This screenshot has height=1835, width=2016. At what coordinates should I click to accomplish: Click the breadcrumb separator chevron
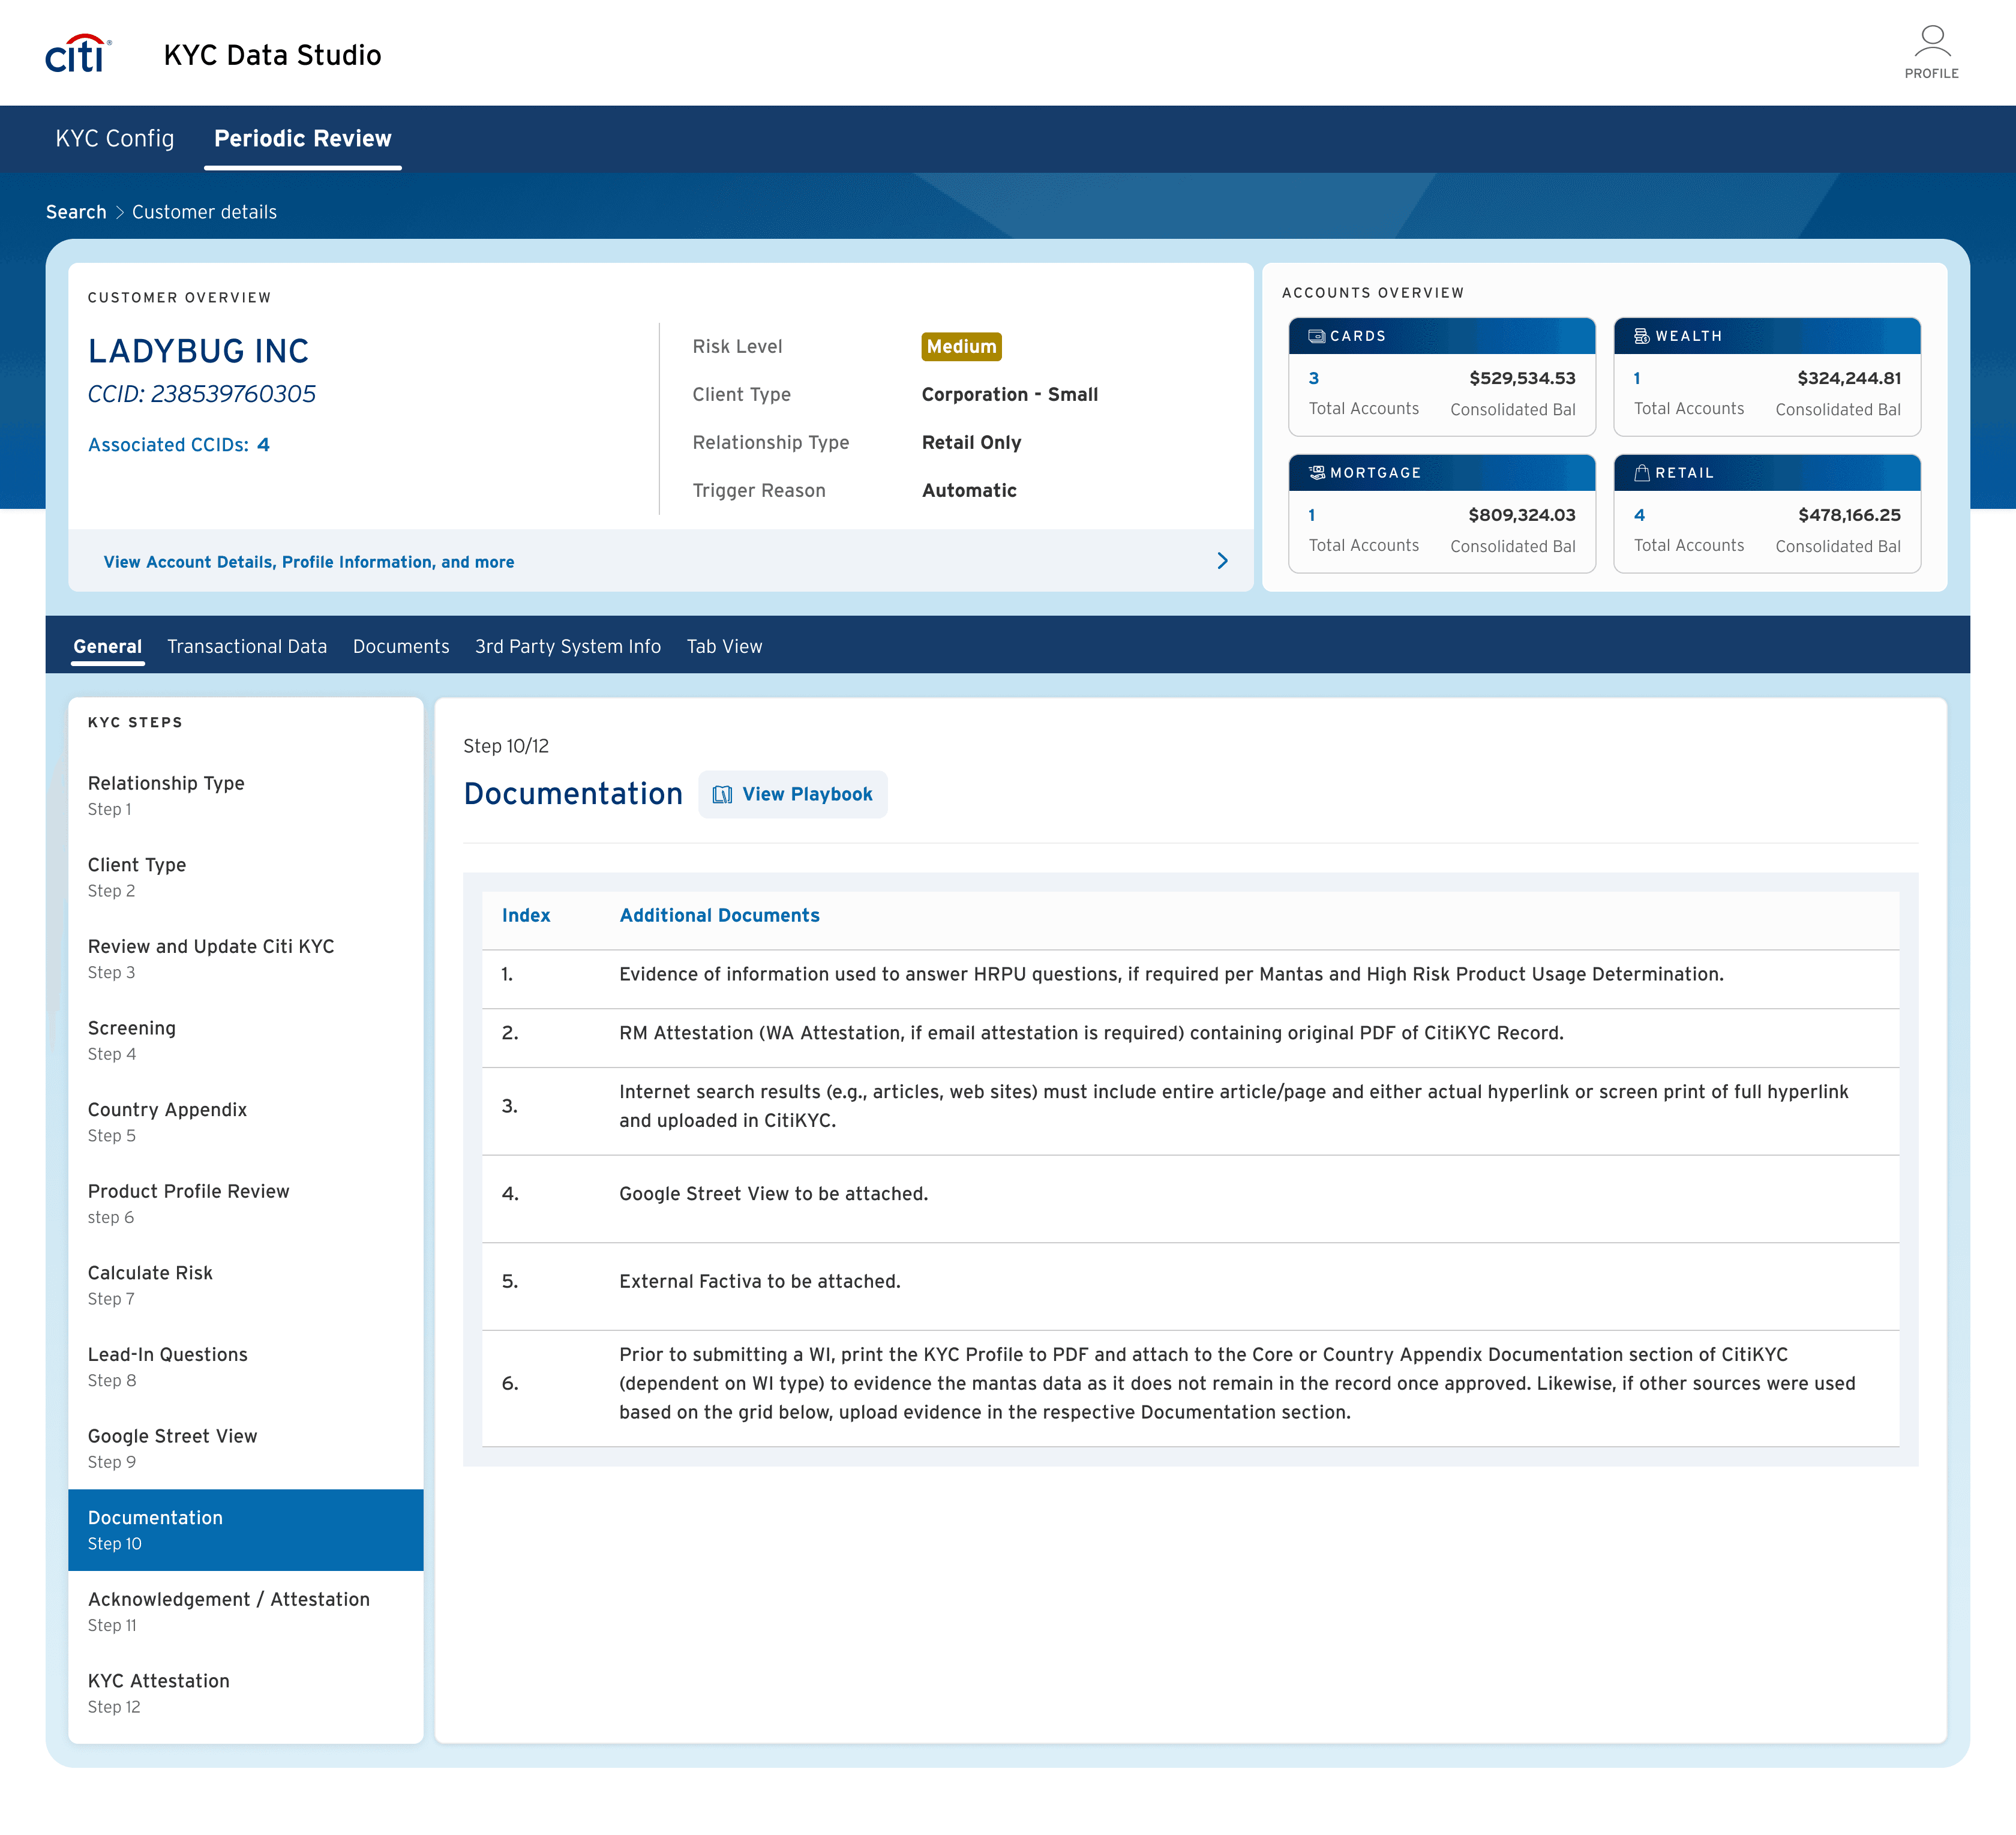pos(119,212)
